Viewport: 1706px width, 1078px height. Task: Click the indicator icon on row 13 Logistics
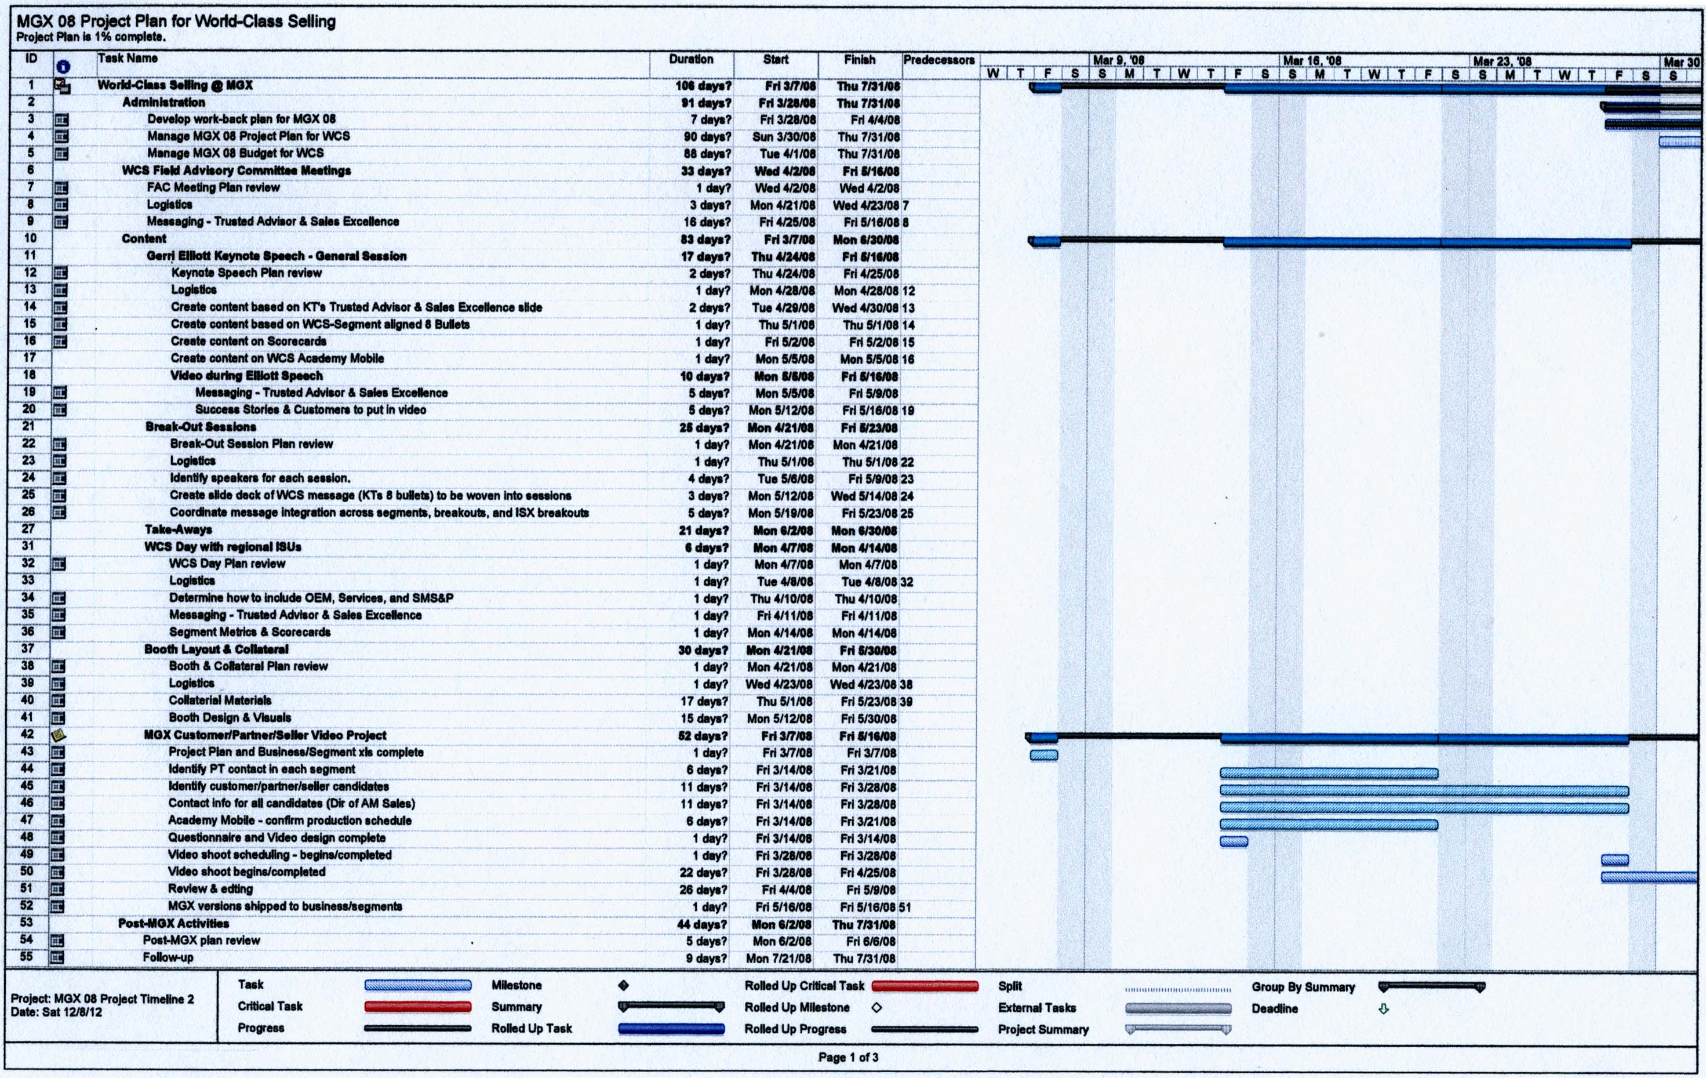point(61,290)
